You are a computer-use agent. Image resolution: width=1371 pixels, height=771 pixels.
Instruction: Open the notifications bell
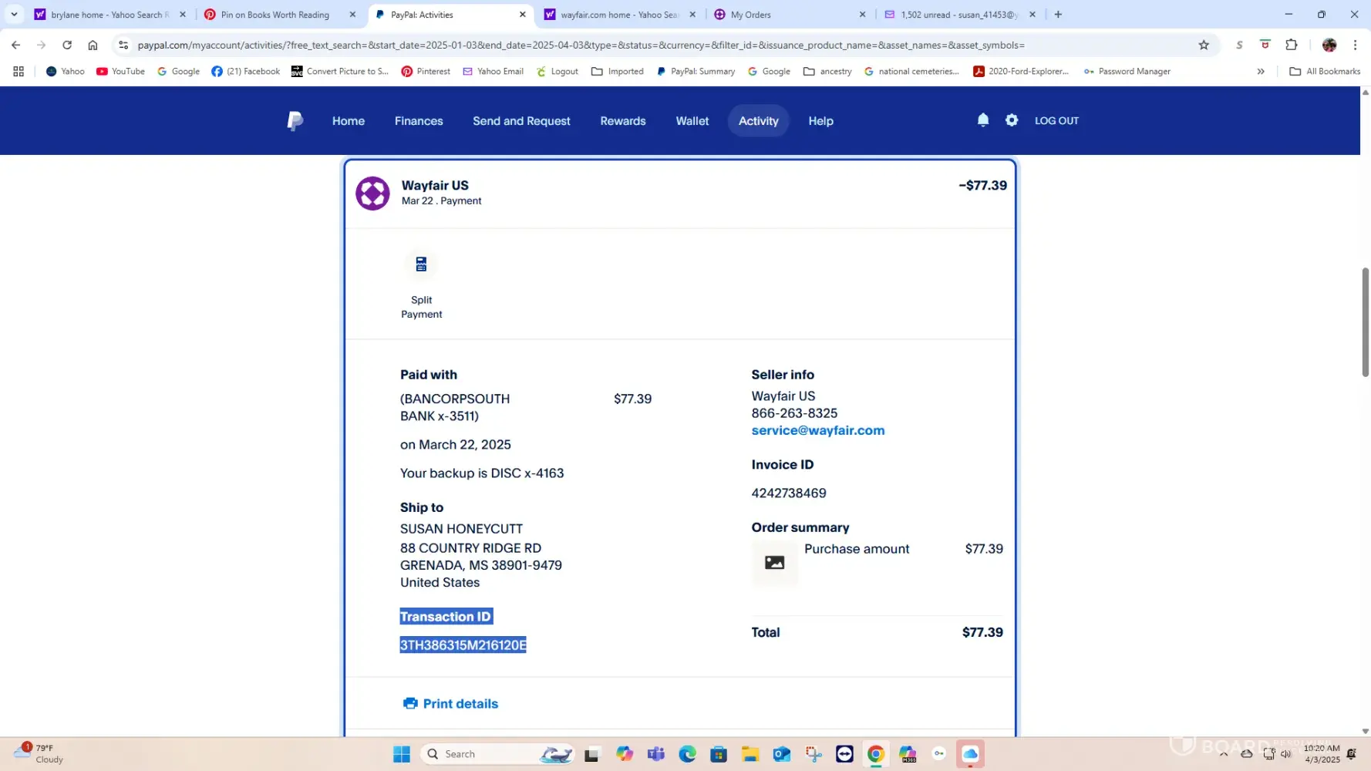click(x=982, y=120)
